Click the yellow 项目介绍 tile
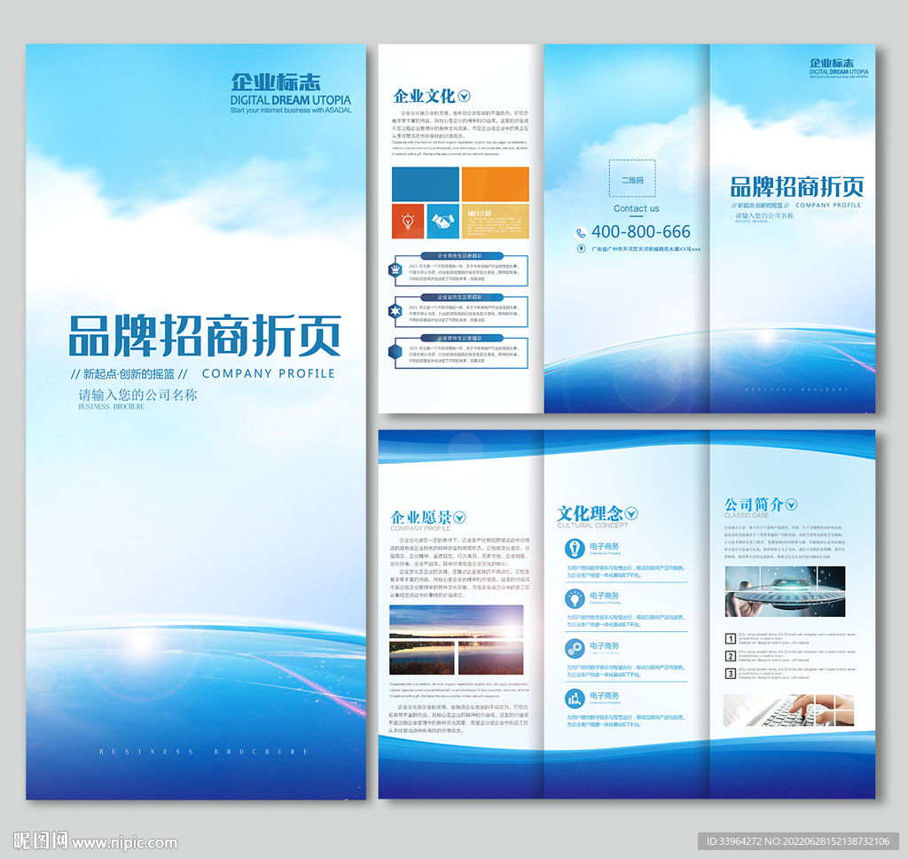The image size is (908, 859). coord(495,221)
